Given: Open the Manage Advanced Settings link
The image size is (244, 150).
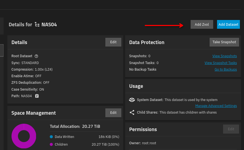Looking at the screenshot, I should [216, 106].
